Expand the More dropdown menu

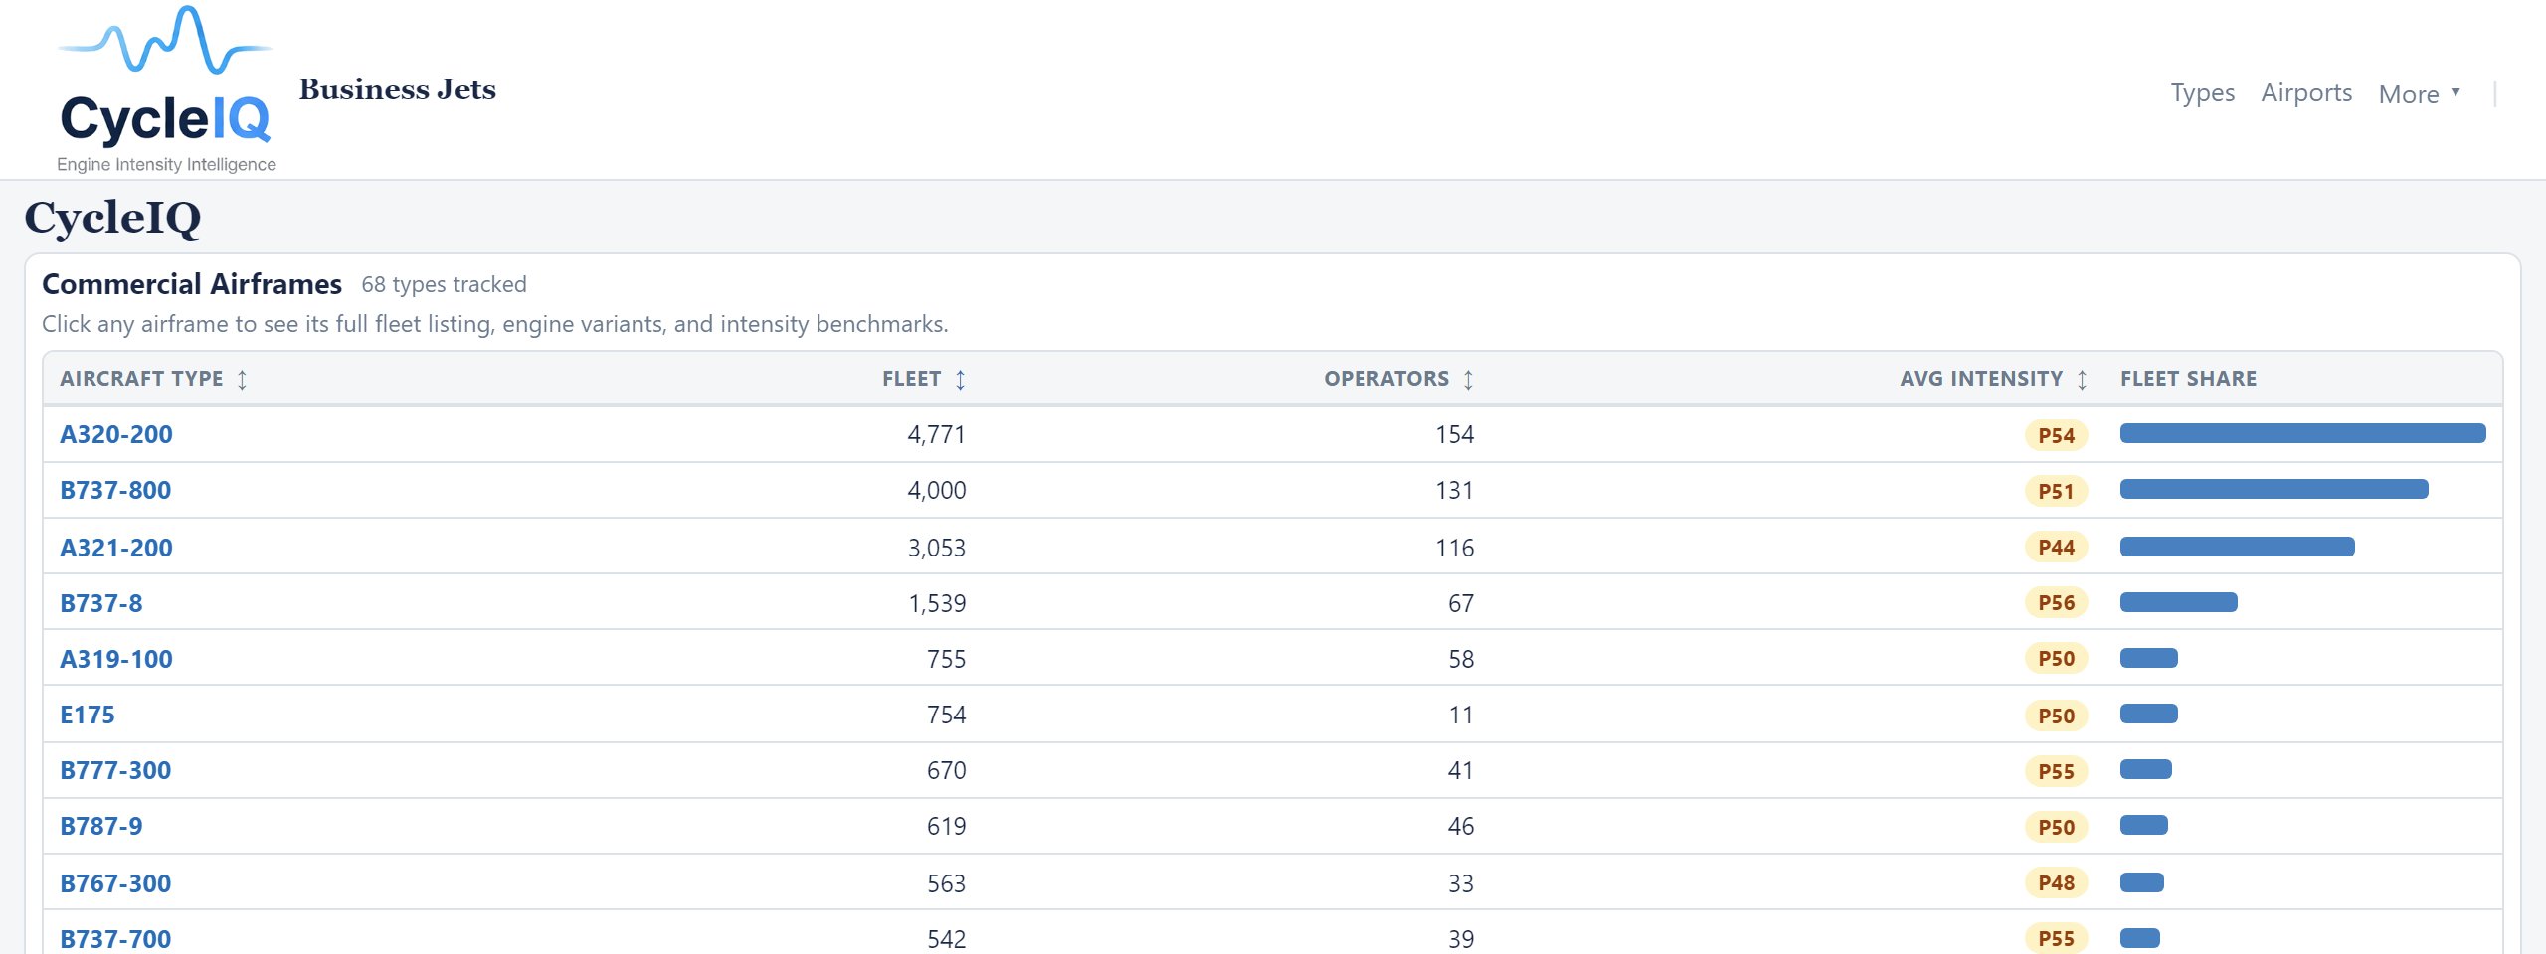click(2419, 94)
